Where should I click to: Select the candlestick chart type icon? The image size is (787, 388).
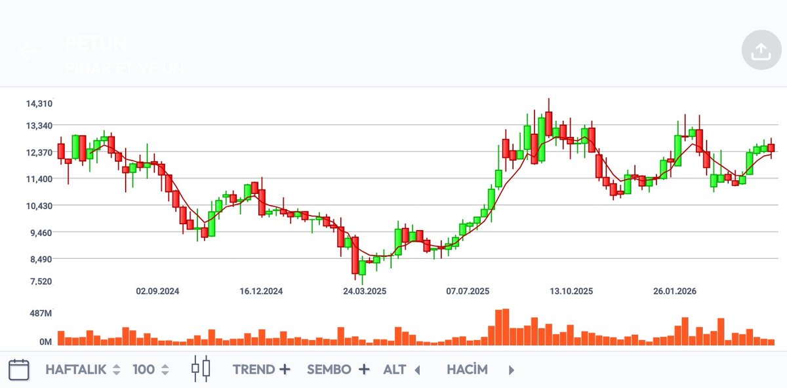(x=201, y=369)
